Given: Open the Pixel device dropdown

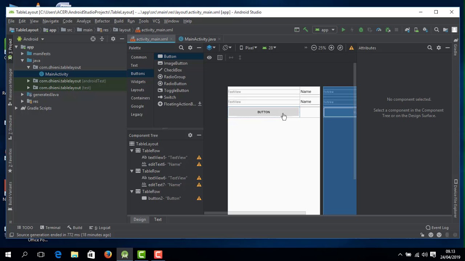Looking at the screenshot, I should (248, 48).
